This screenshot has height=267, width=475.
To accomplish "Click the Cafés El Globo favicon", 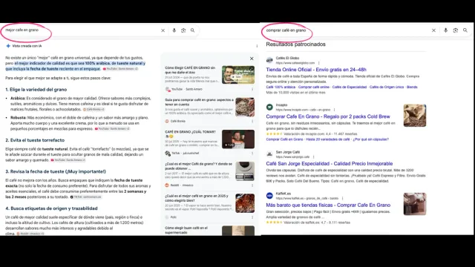I will 269,60.
